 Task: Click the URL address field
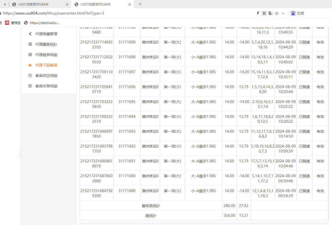point(104,13)
